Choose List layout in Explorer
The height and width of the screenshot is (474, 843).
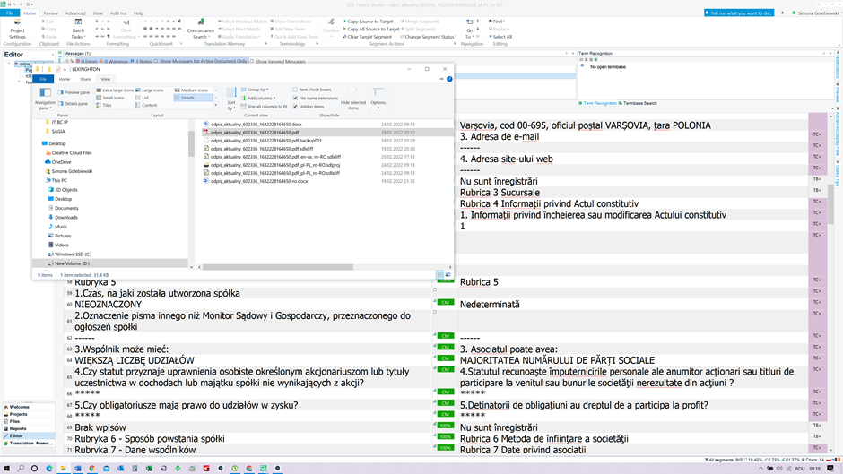pos(143,98)
